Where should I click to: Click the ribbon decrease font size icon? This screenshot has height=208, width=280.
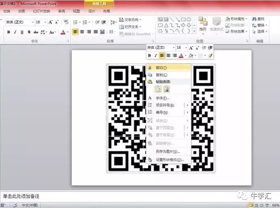[x=57, y=22]
